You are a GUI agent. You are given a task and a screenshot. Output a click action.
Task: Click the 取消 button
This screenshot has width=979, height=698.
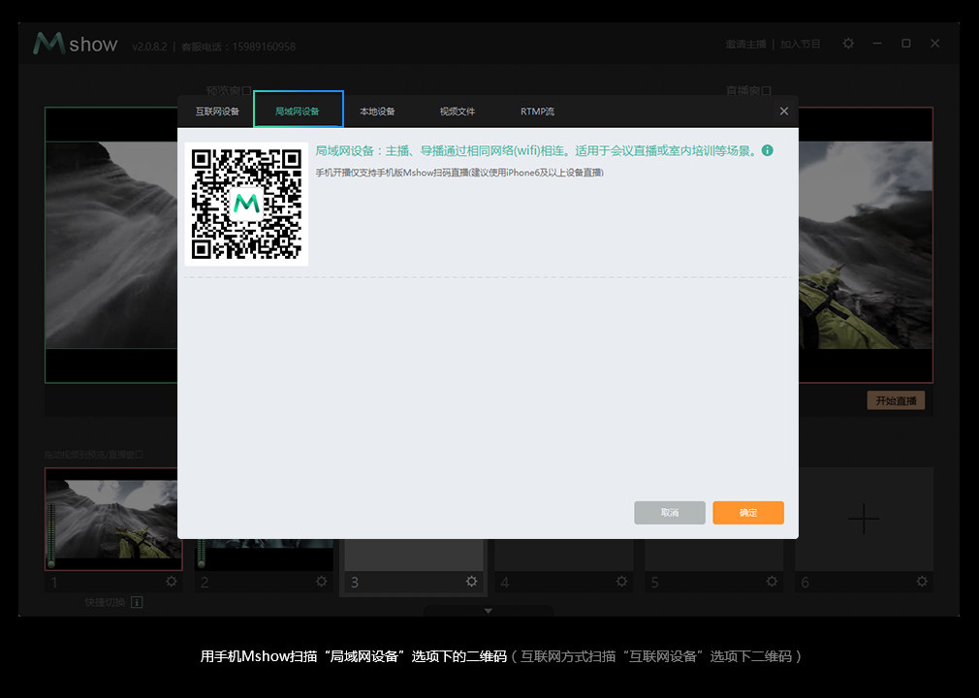pos(670,513)
